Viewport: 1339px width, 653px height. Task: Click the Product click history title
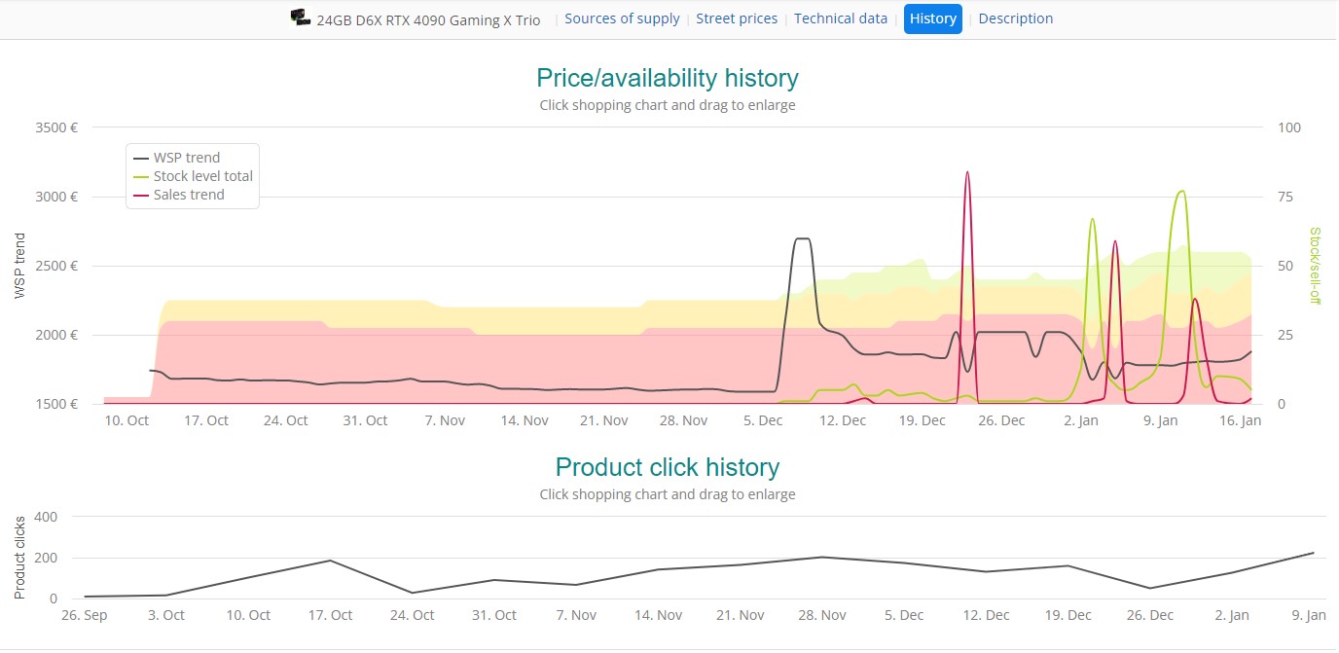click(x=667, y=467)
